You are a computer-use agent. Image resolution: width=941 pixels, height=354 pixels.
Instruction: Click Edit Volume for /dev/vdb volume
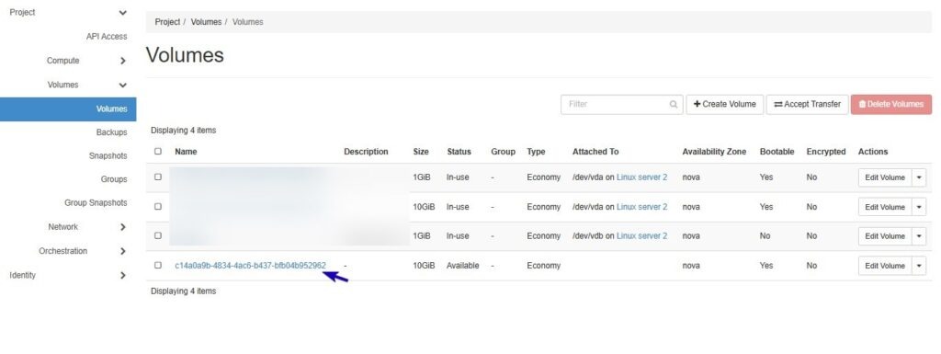885,236
